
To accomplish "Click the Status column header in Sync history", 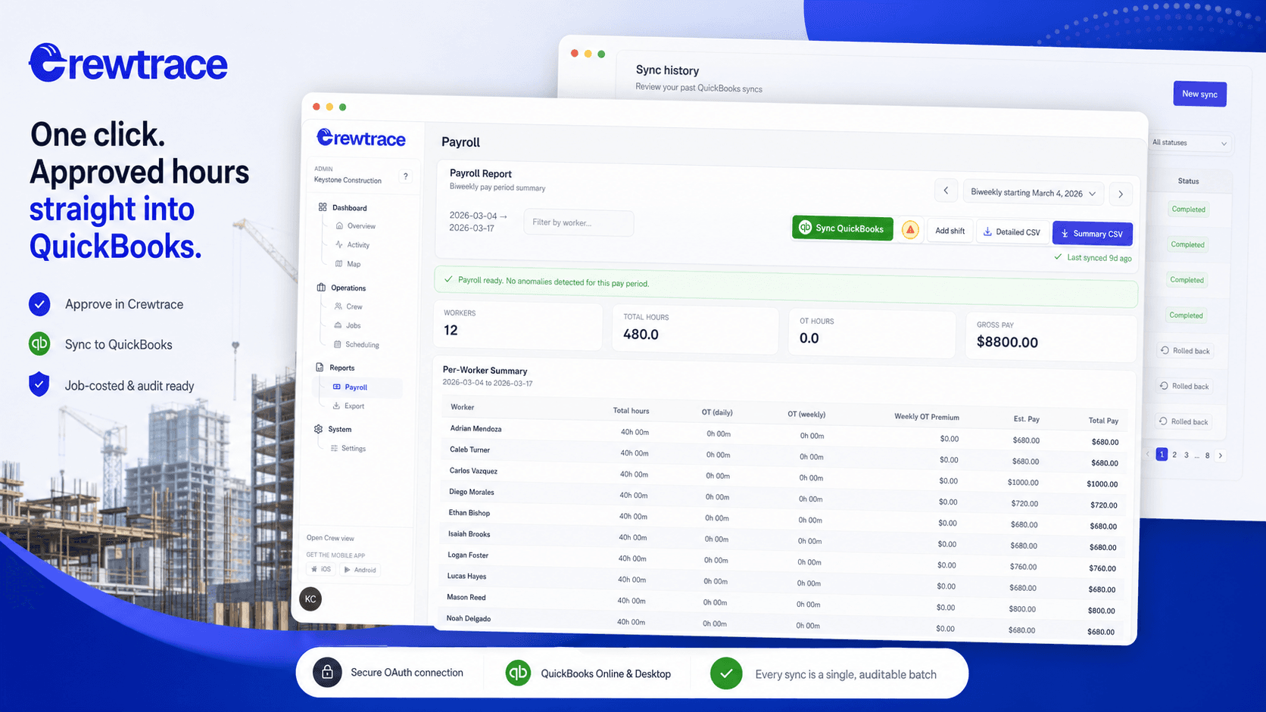I will (x=1188, y=181).
